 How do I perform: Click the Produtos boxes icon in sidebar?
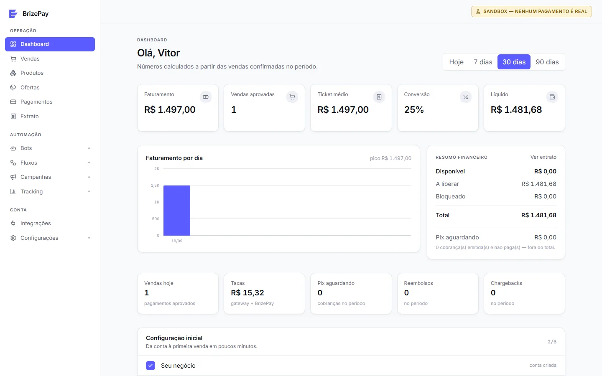13,73
